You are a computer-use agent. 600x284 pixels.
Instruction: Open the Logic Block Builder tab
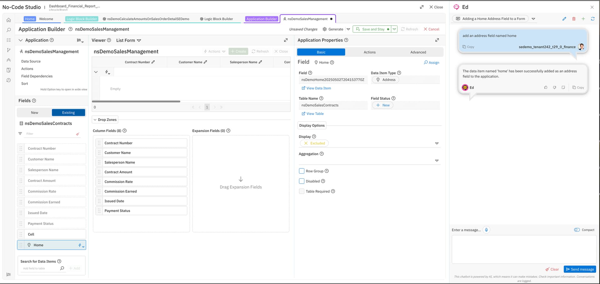216,19
